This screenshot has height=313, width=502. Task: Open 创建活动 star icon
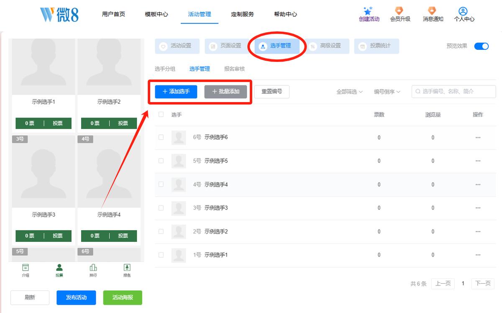369,11
